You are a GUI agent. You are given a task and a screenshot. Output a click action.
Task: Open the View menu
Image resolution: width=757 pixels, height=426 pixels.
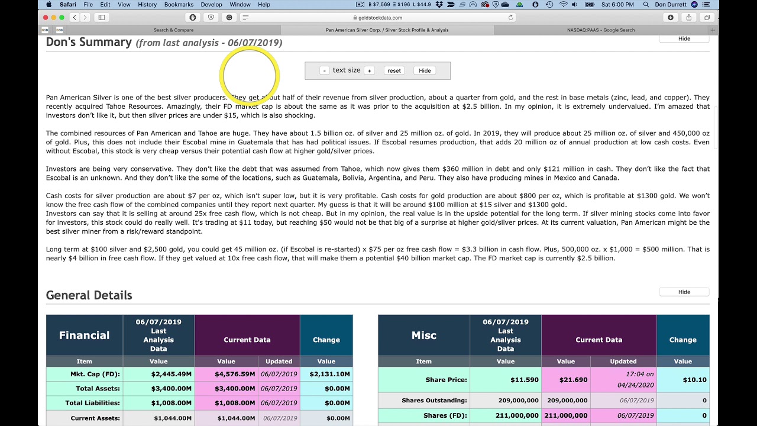pyautogui.click(x=124, y=4)
